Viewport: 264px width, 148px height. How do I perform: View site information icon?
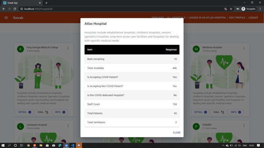pyautogui.click(x=22, y=9)
